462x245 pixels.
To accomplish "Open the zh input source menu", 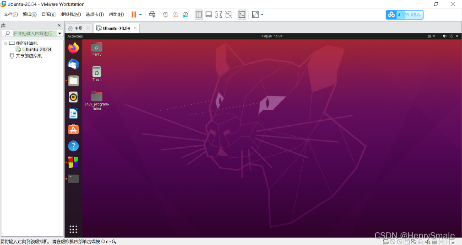I will click(431, 36).
